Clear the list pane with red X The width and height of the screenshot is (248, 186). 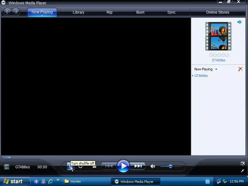tap(241, 69)
